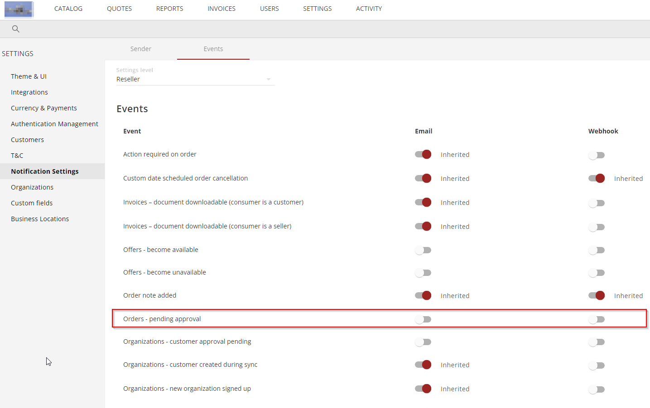Select the Events tab
The height and width of the screenshot is (408, 650).
[x=213, y=49]
